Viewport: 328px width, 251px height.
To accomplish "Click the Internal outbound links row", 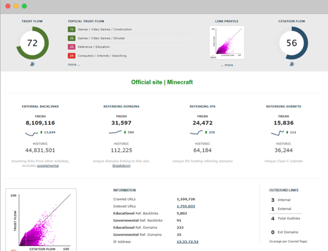I will click(x=281, y=200).
